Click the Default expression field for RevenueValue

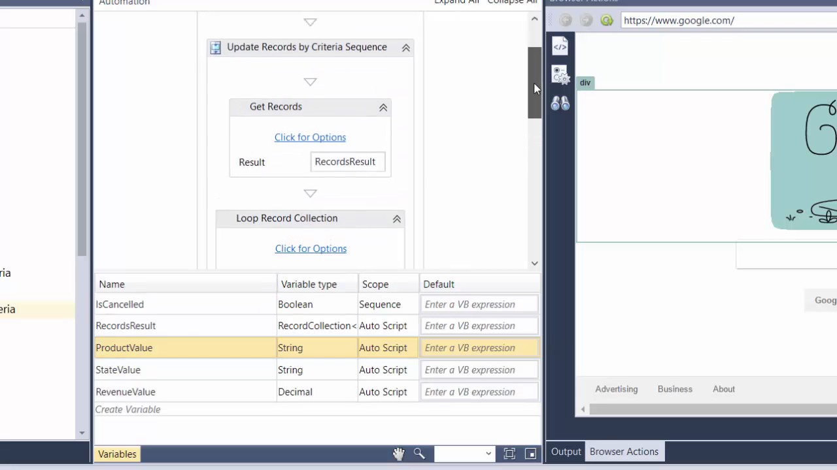tap(479, 392)
